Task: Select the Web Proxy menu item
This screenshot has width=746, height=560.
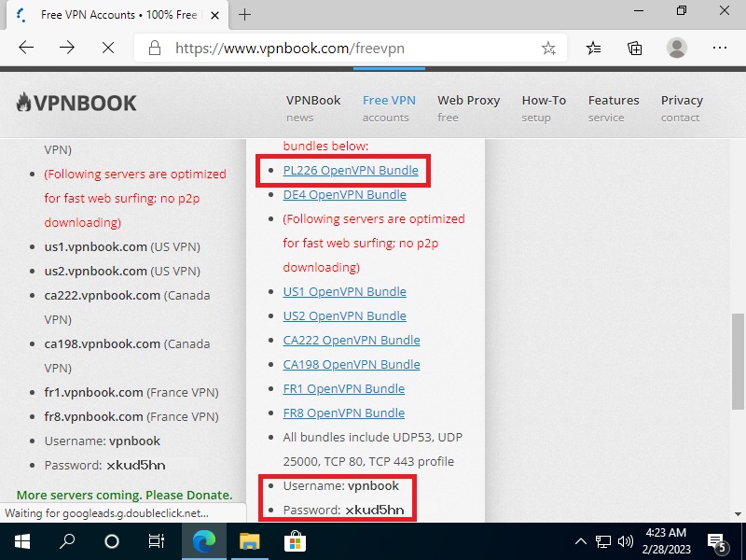Action: pyautogui.click(x=468, y=107)
